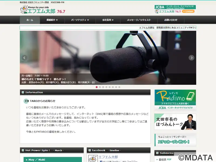Click the 朝もぎっ! program caption on slide
The height and width of the screenshot is (162, 216).
44,79
